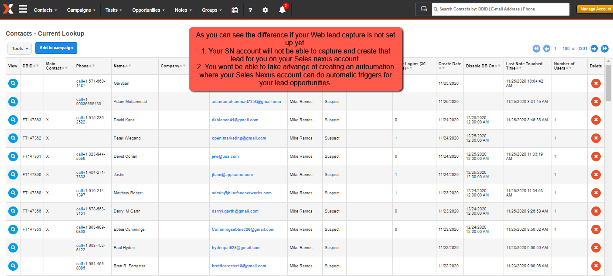Open the Opportunities menu
This screenshot has width=613, height=276.
(x=148, y=10)
